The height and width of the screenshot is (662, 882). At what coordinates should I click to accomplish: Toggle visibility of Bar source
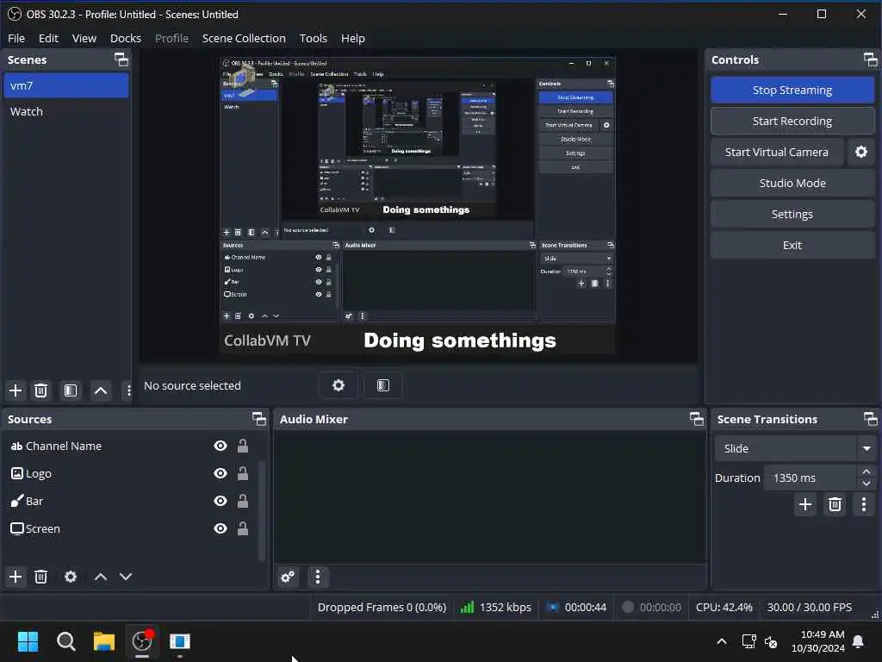click(x=220, y=501)
